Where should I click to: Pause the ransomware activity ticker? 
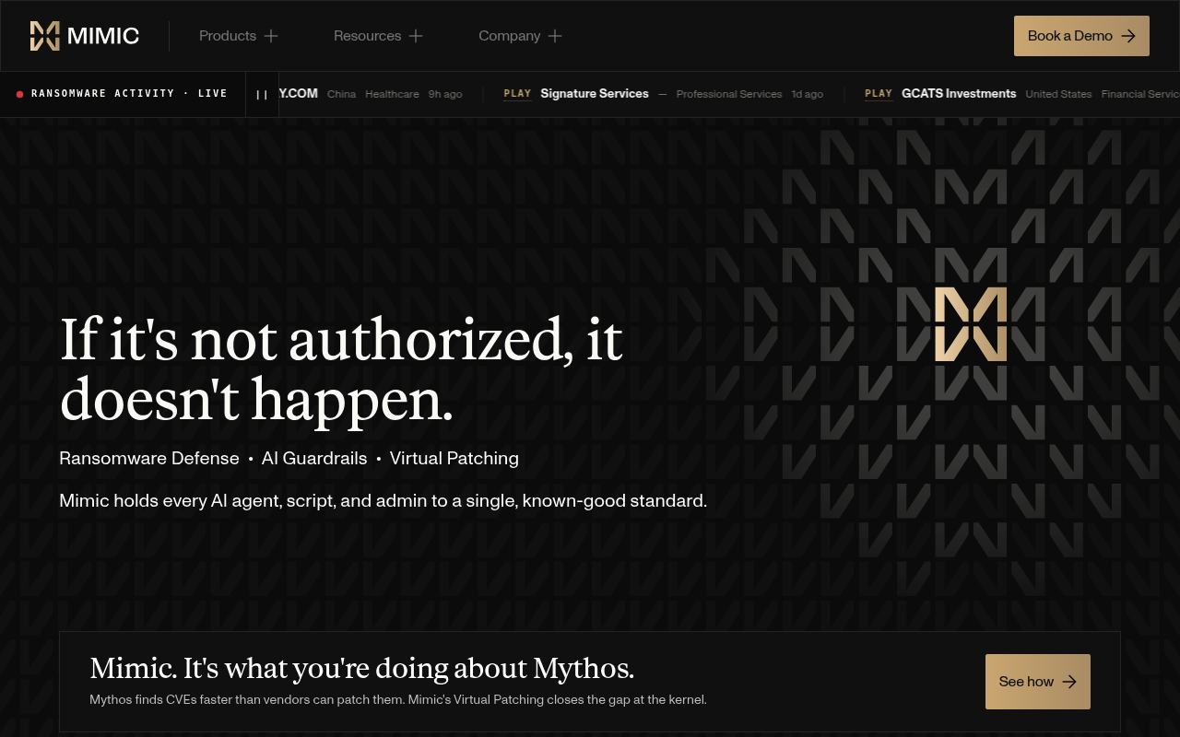262,94
